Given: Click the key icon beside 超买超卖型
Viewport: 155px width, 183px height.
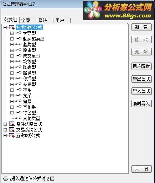Looking at the screenshot, I should coord(19,38).
